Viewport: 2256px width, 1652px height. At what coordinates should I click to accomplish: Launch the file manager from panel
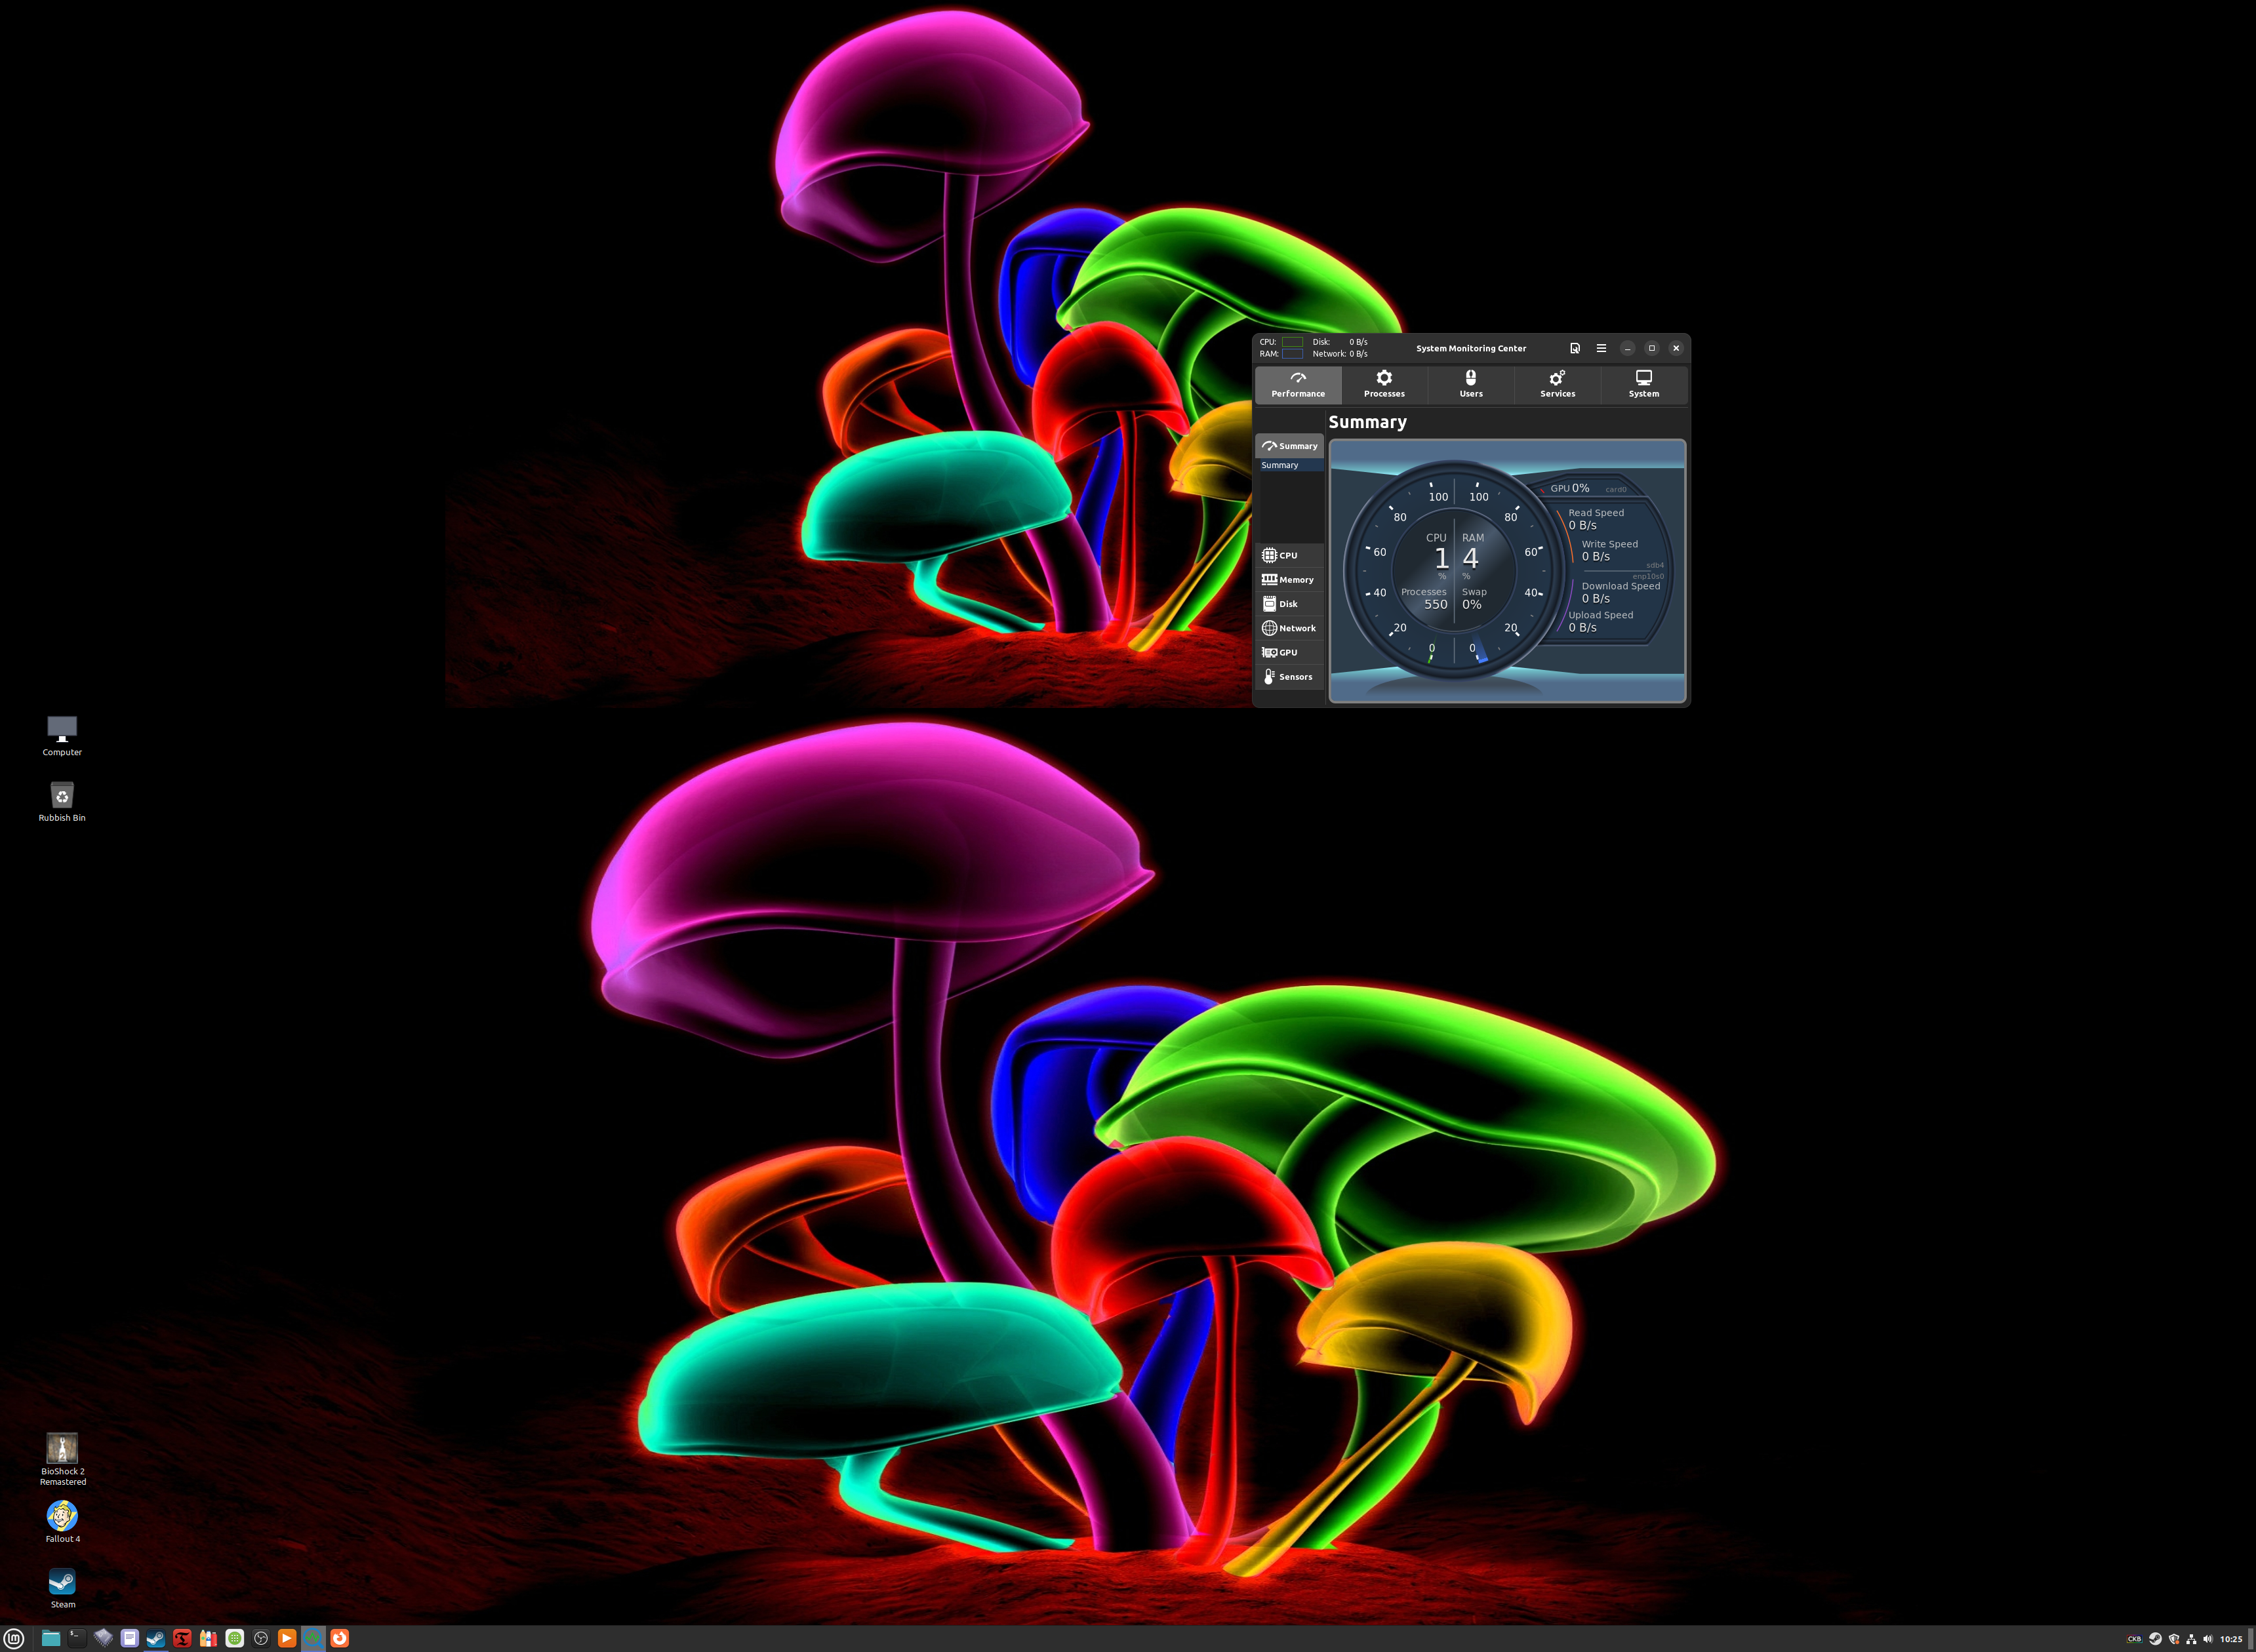point(50,1638)
